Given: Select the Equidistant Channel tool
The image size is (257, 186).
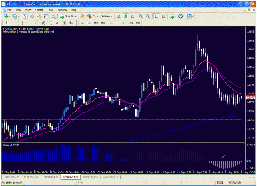Looking at the screenshot, I should pos(43,23).
